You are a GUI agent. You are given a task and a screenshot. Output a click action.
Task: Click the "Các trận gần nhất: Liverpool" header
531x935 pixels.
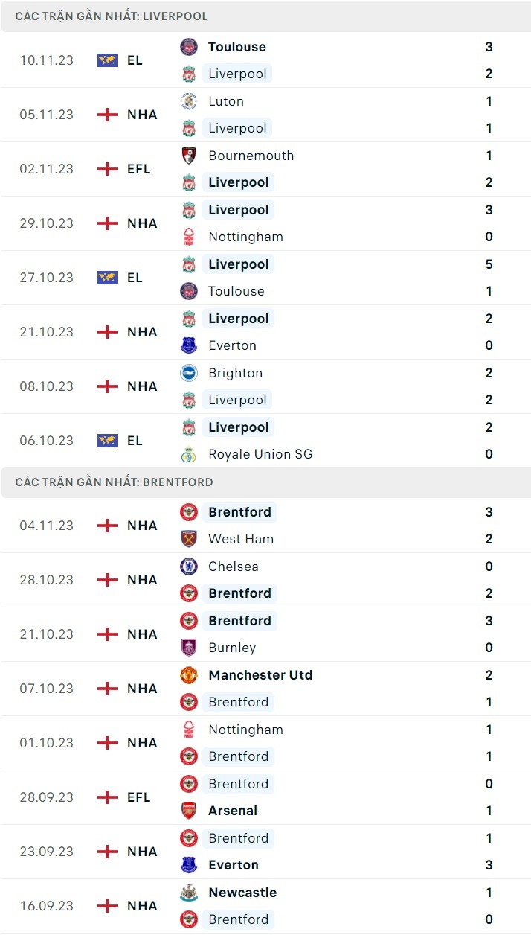pyautogui.click(x=112, y=16)
